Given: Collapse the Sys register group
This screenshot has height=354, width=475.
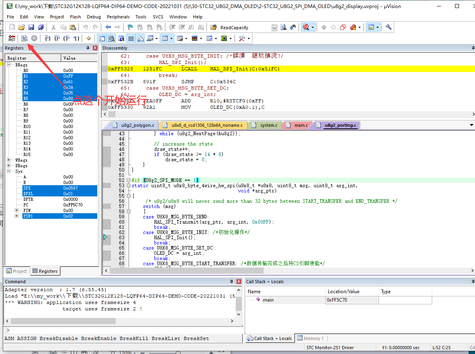Looking at the screenshot, I should (x=9, y=171).
